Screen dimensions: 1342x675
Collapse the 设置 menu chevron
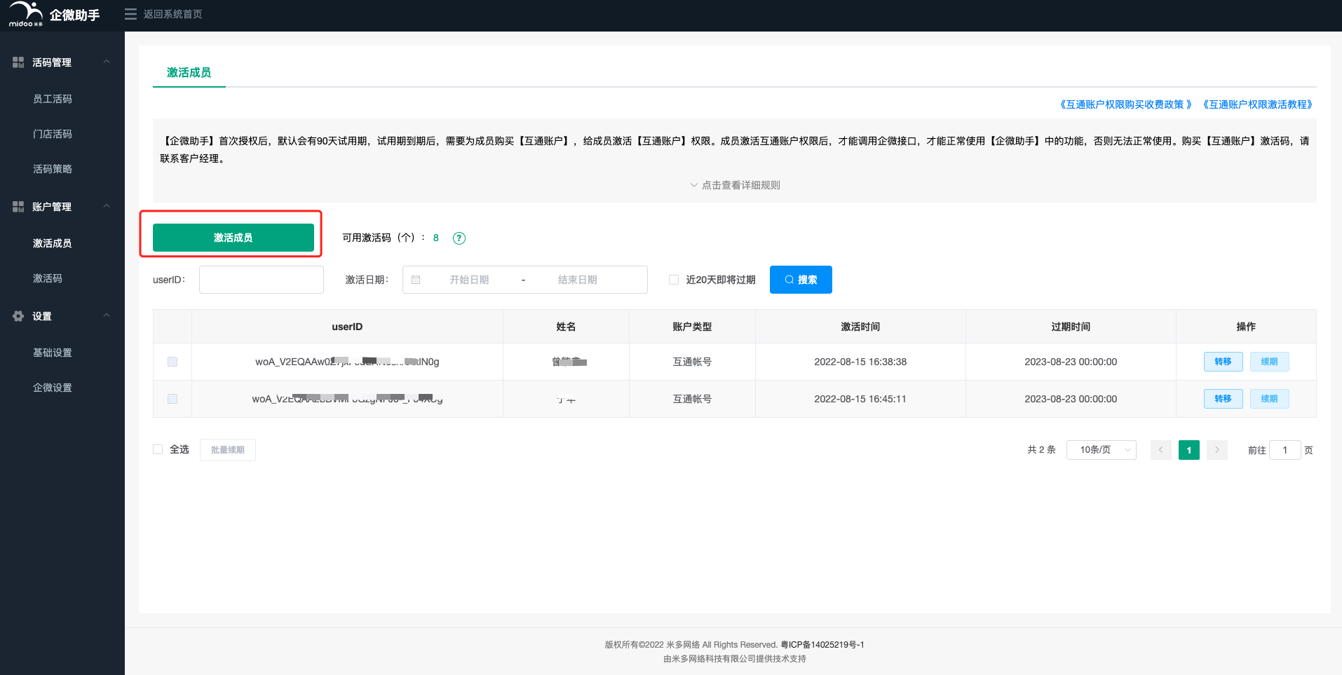(x=107, y=315)
